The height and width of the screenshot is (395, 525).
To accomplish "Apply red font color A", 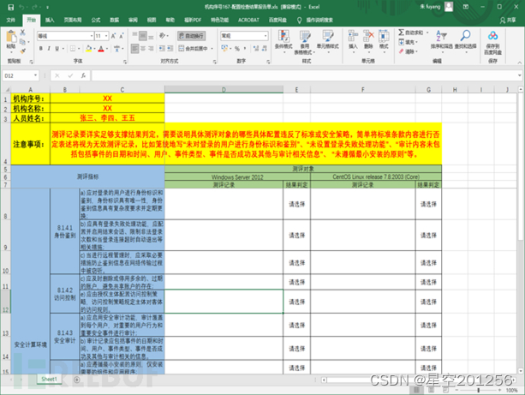I will (x=101, y=49).
